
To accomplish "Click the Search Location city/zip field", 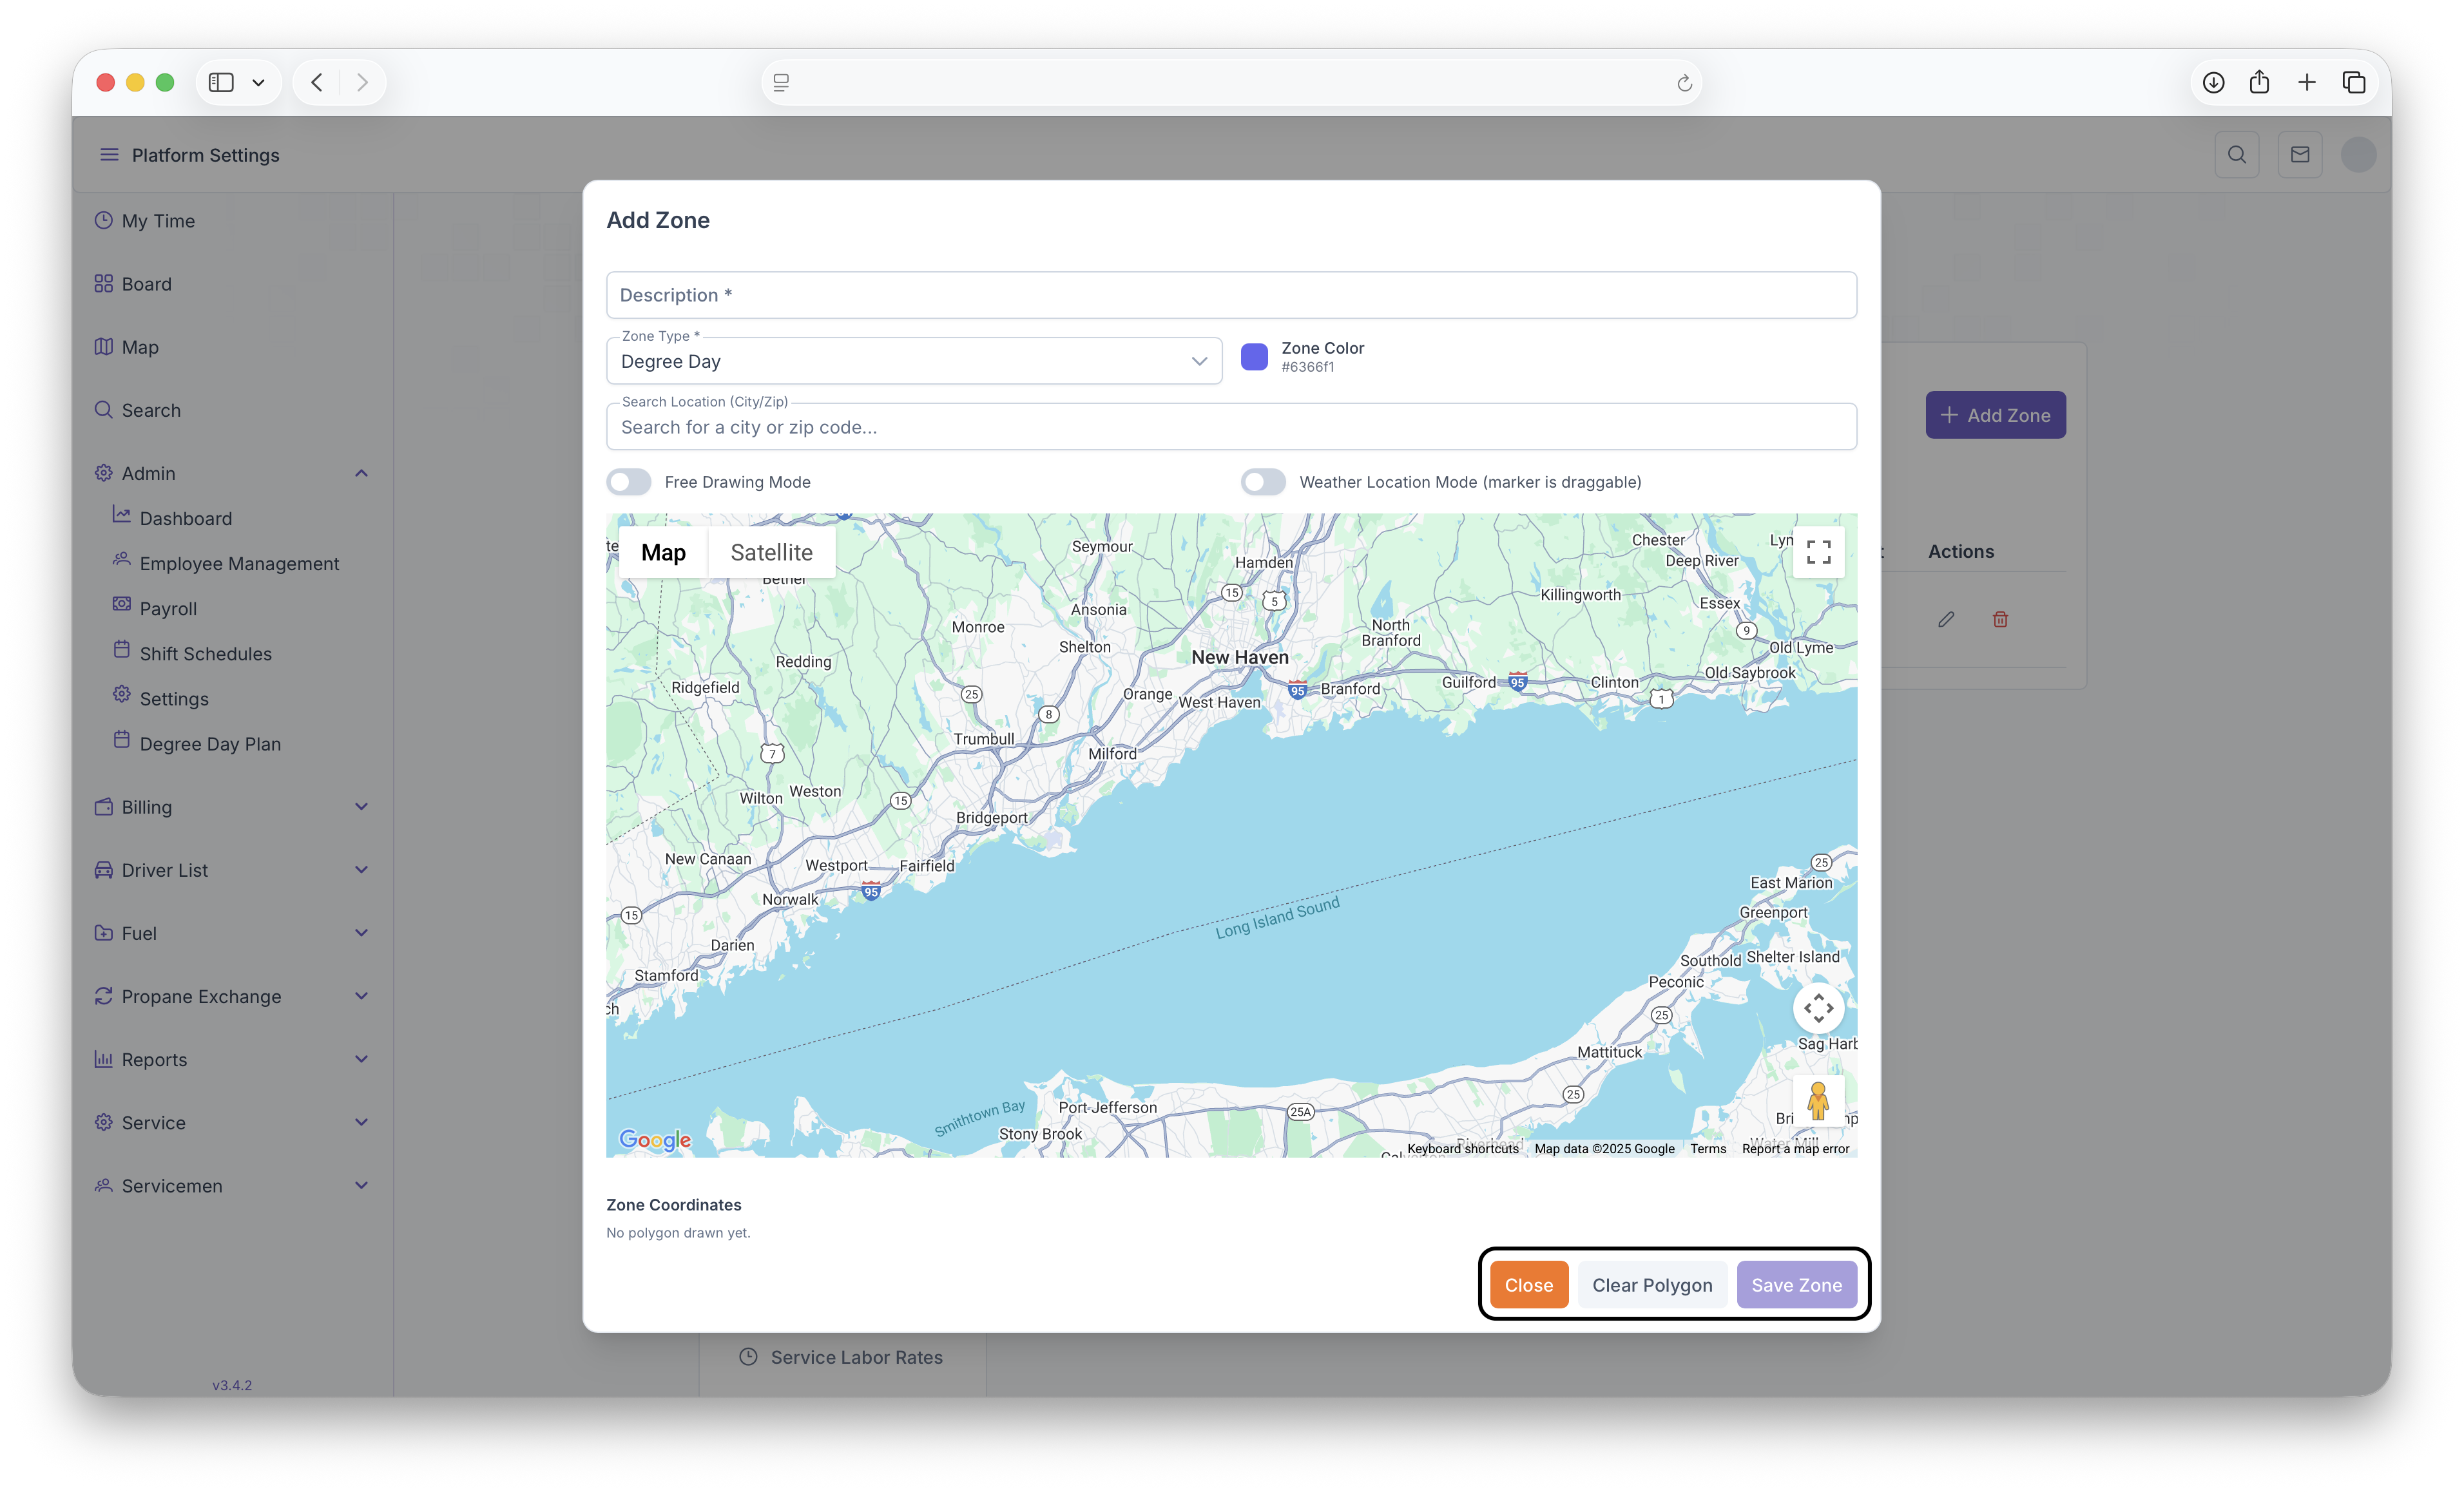I will (1230, 427).
